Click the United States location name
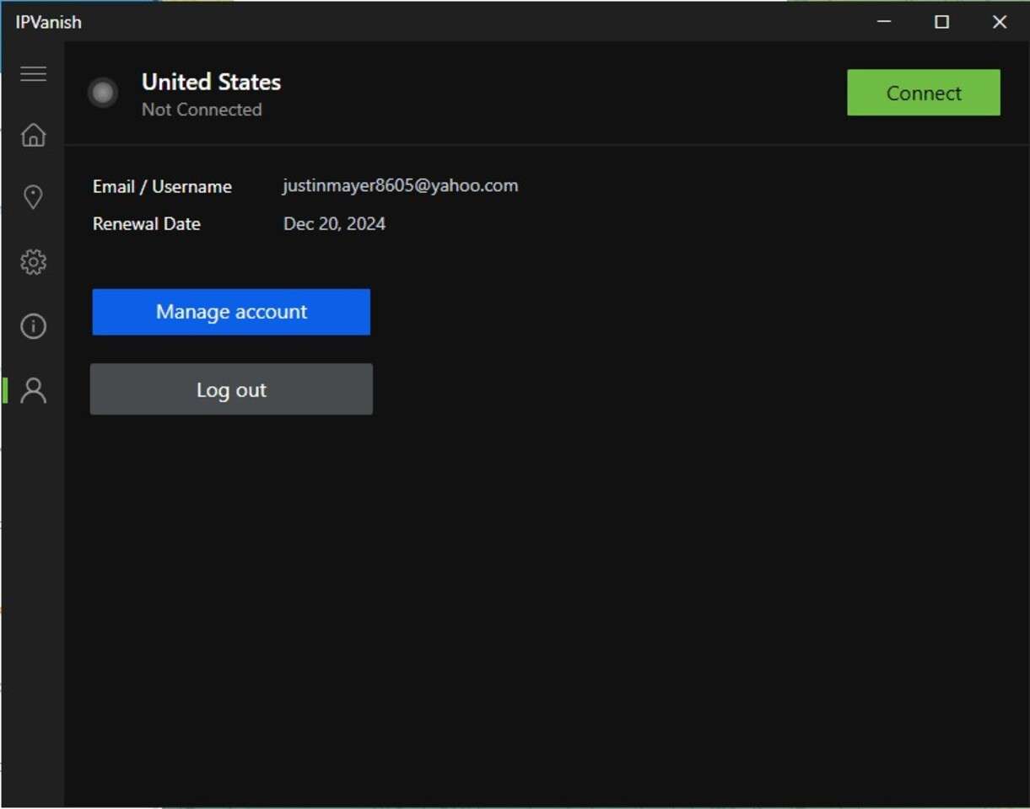The image size is (1030, 809). pos(211,82)
